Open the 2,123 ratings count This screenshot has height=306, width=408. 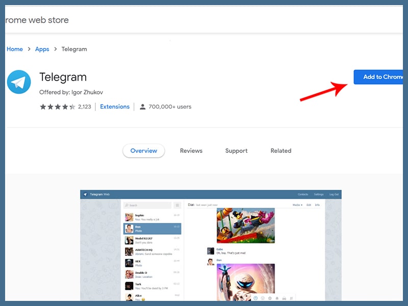pyautogui.click(x=85, y=107)
